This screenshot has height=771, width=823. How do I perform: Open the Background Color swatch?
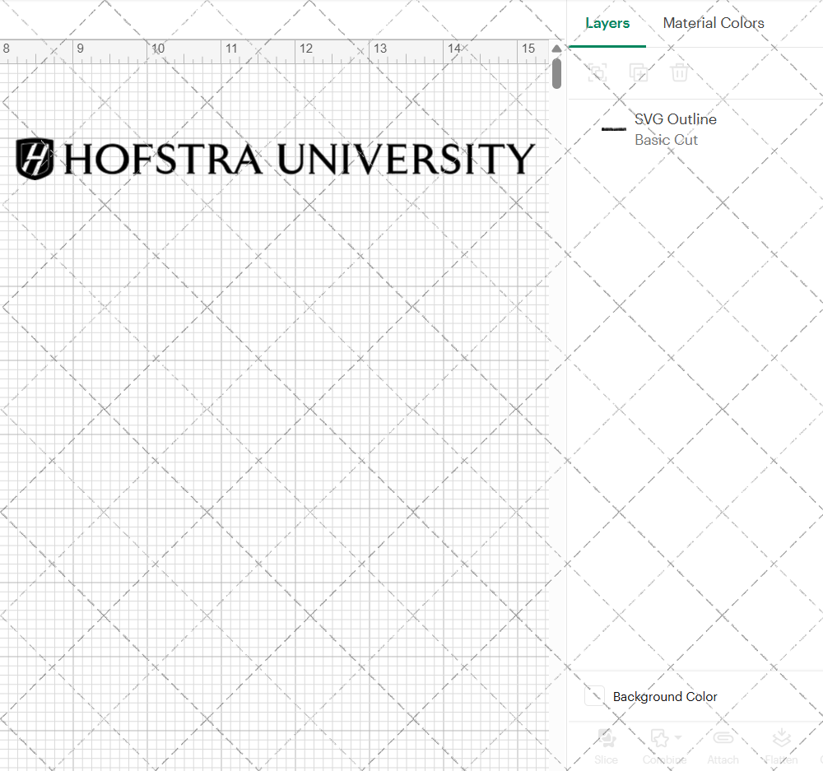(595, 696)
